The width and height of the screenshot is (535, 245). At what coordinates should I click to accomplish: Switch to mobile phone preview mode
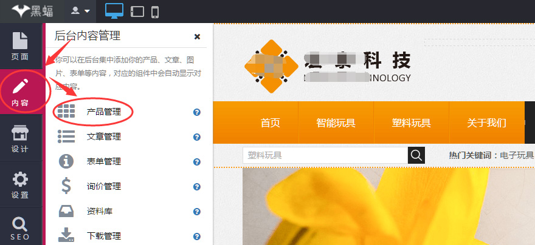point(155,11)
